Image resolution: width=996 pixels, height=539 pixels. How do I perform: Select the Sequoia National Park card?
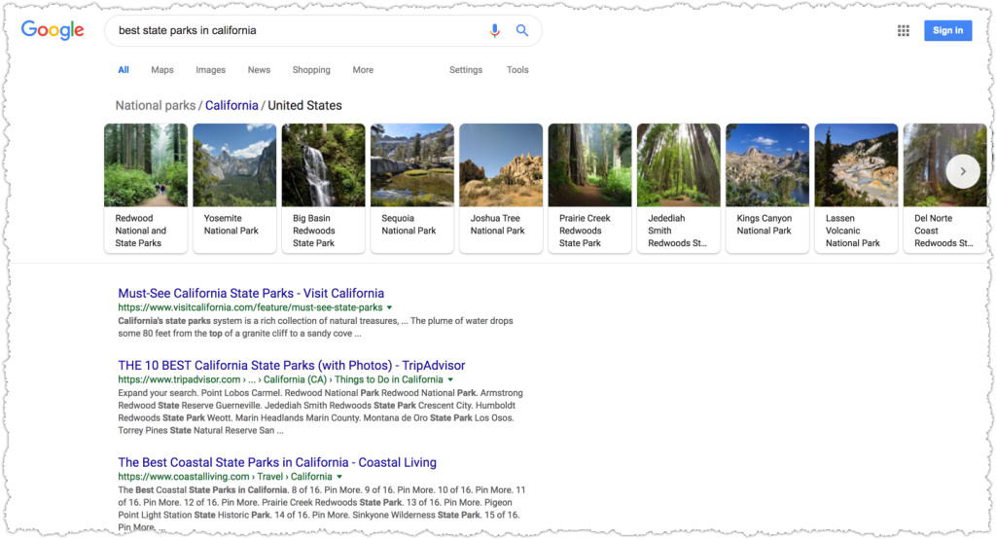click(412, 188)
